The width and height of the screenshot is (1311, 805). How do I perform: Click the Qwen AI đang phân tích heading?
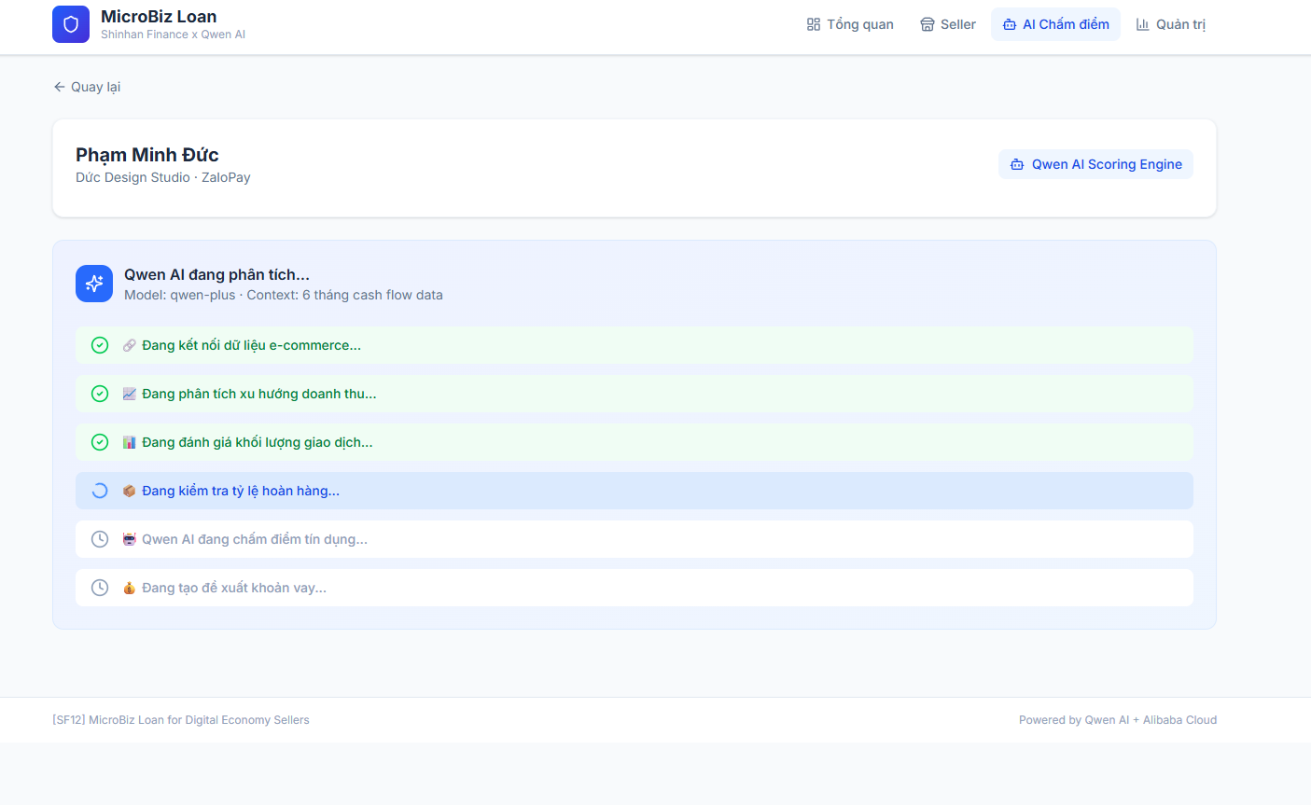216,274
